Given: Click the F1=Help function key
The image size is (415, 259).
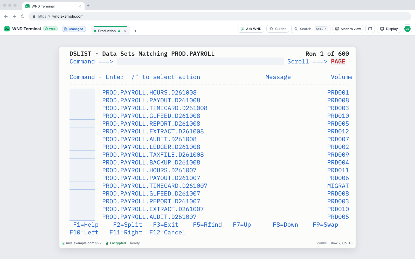Looking at the screenshot, I should [86, 225].
